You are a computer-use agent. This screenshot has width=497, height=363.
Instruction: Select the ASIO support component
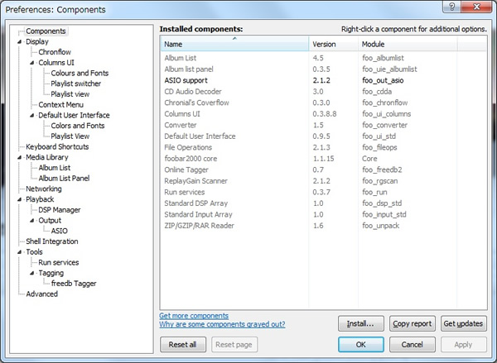point(323,80)
